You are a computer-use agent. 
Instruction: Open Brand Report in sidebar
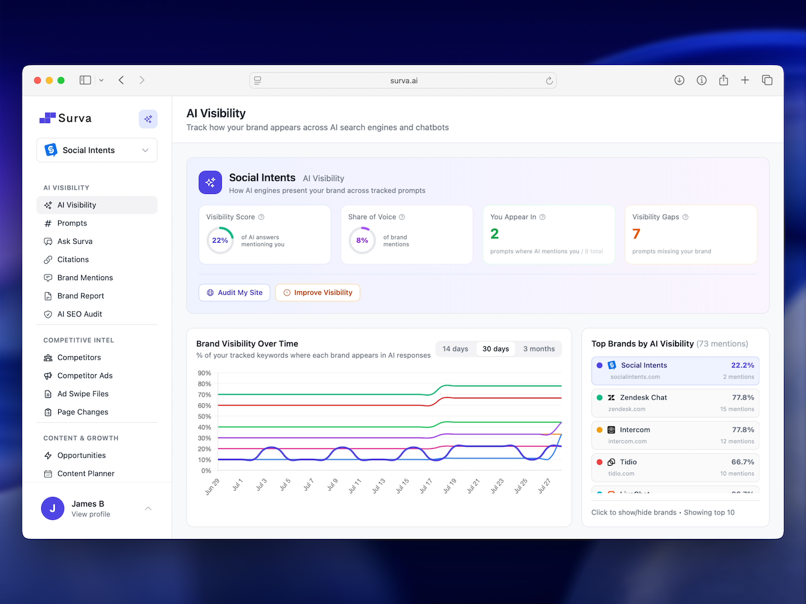point(97,296)
